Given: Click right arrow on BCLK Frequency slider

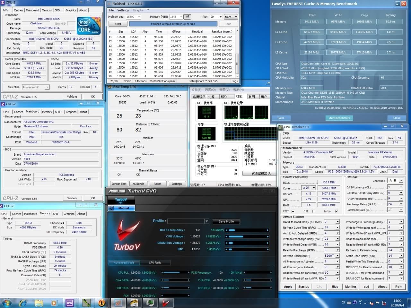Looking at the screenshot, I should click(x=267, y=230).
